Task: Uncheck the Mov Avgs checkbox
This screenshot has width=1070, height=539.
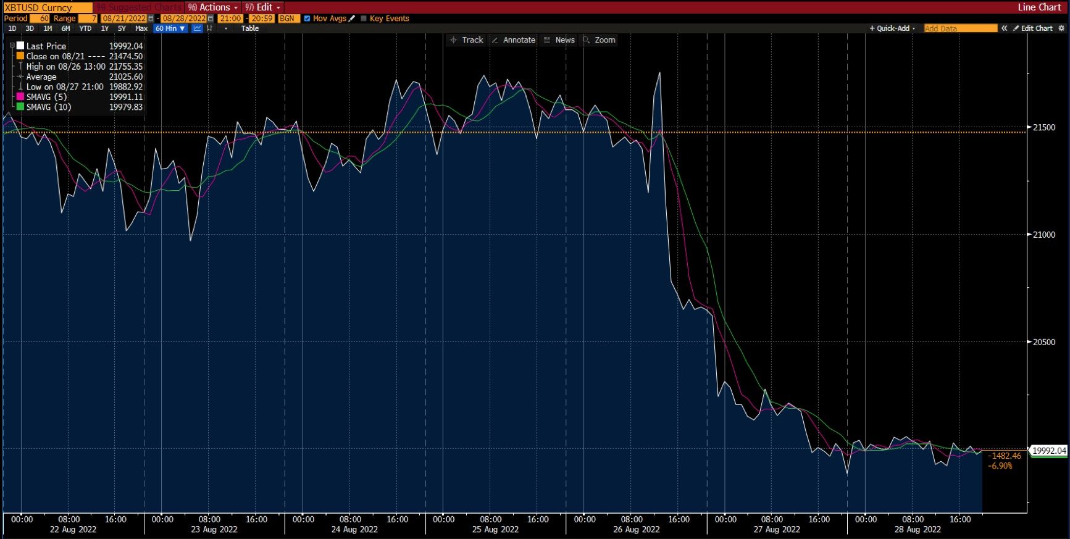Action: coord(307,19)
